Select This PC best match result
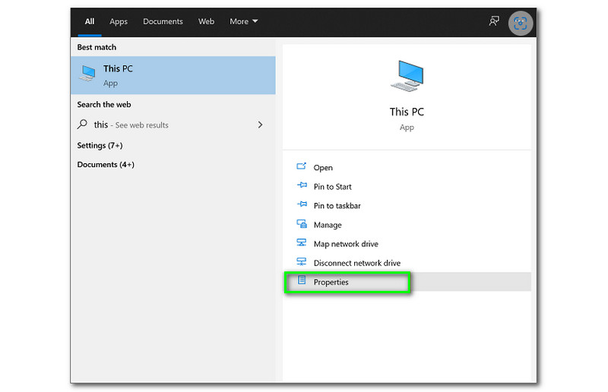 tap(173, 75)
